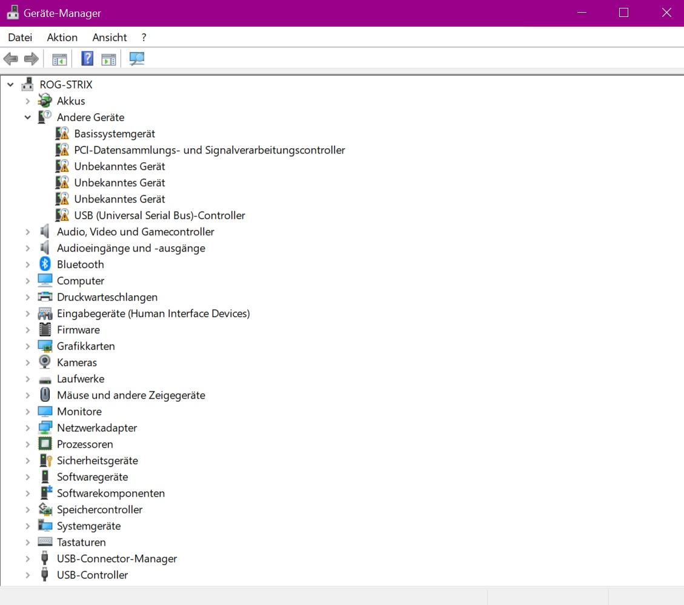684x605 pixels.
Task: Expand the Bluetooth category chevron
Action: (x=27, y=264)
